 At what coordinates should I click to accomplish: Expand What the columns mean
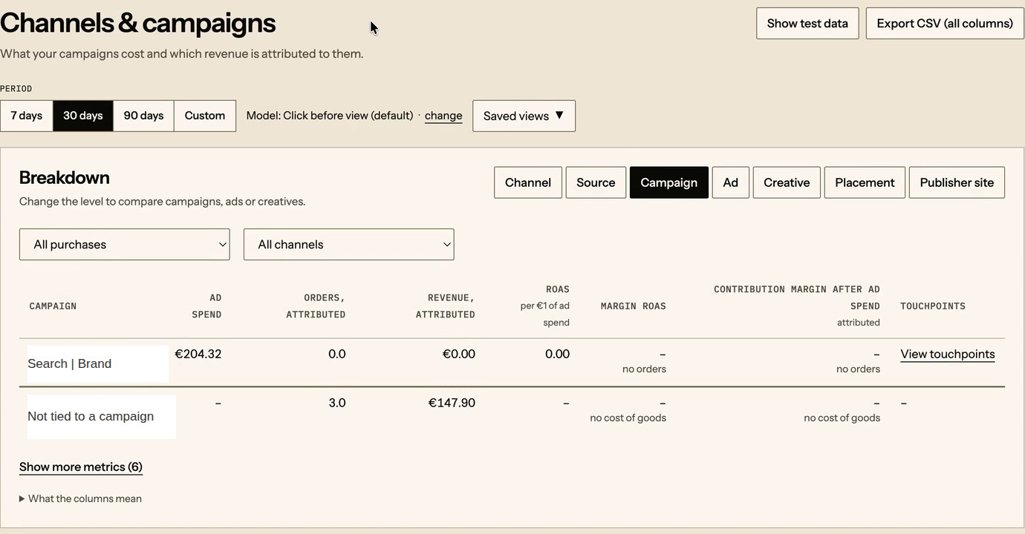pos(80,498)
